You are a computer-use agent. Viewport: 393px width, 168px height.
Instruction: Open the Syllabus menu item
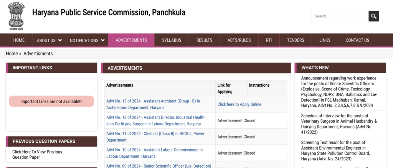(x=172, y=40)
